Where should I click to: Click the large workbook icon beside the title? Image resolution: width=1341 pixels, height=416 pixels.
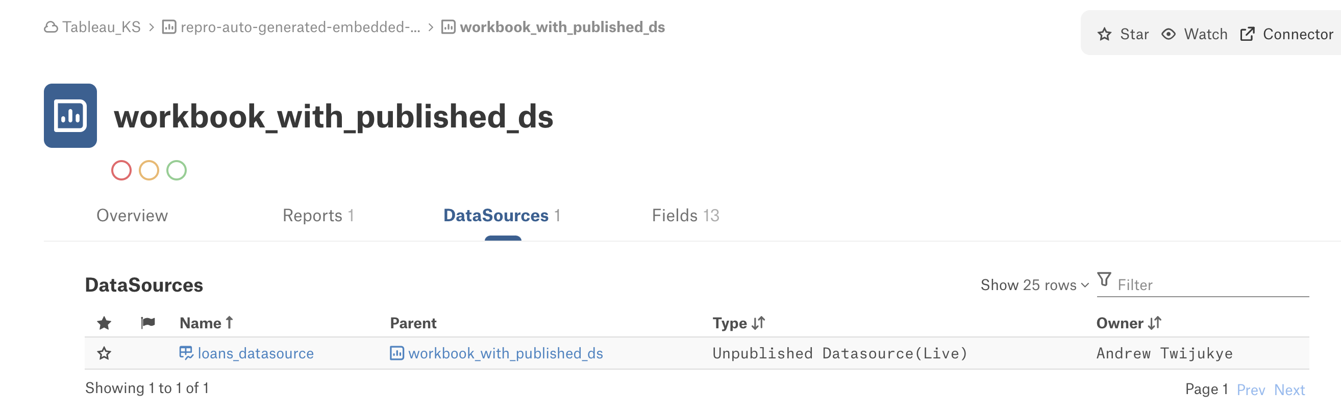[70, 115]
